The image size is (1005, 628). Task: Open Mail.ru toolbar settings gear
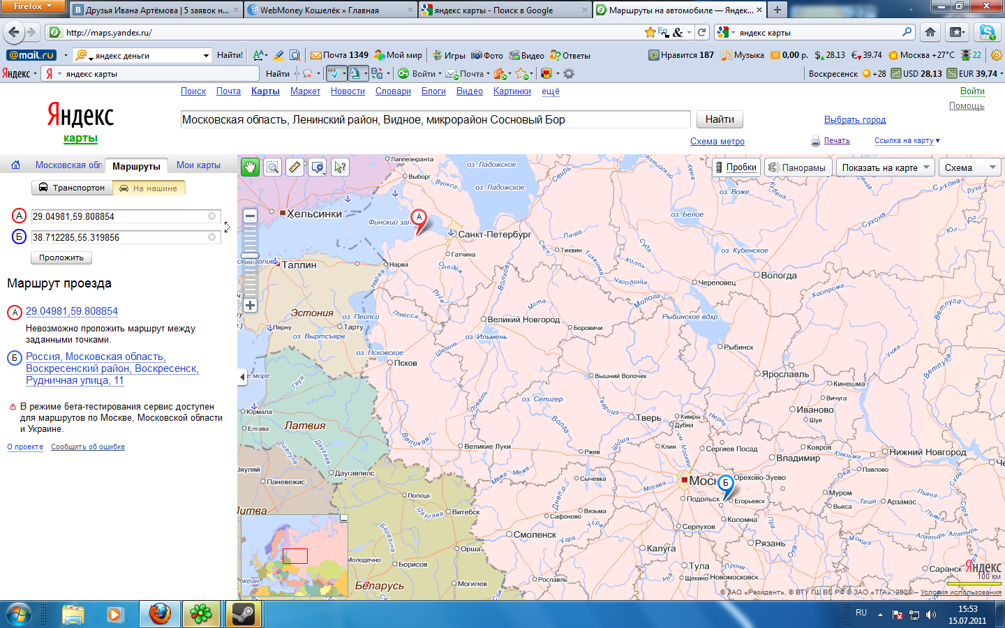point(996,55)
